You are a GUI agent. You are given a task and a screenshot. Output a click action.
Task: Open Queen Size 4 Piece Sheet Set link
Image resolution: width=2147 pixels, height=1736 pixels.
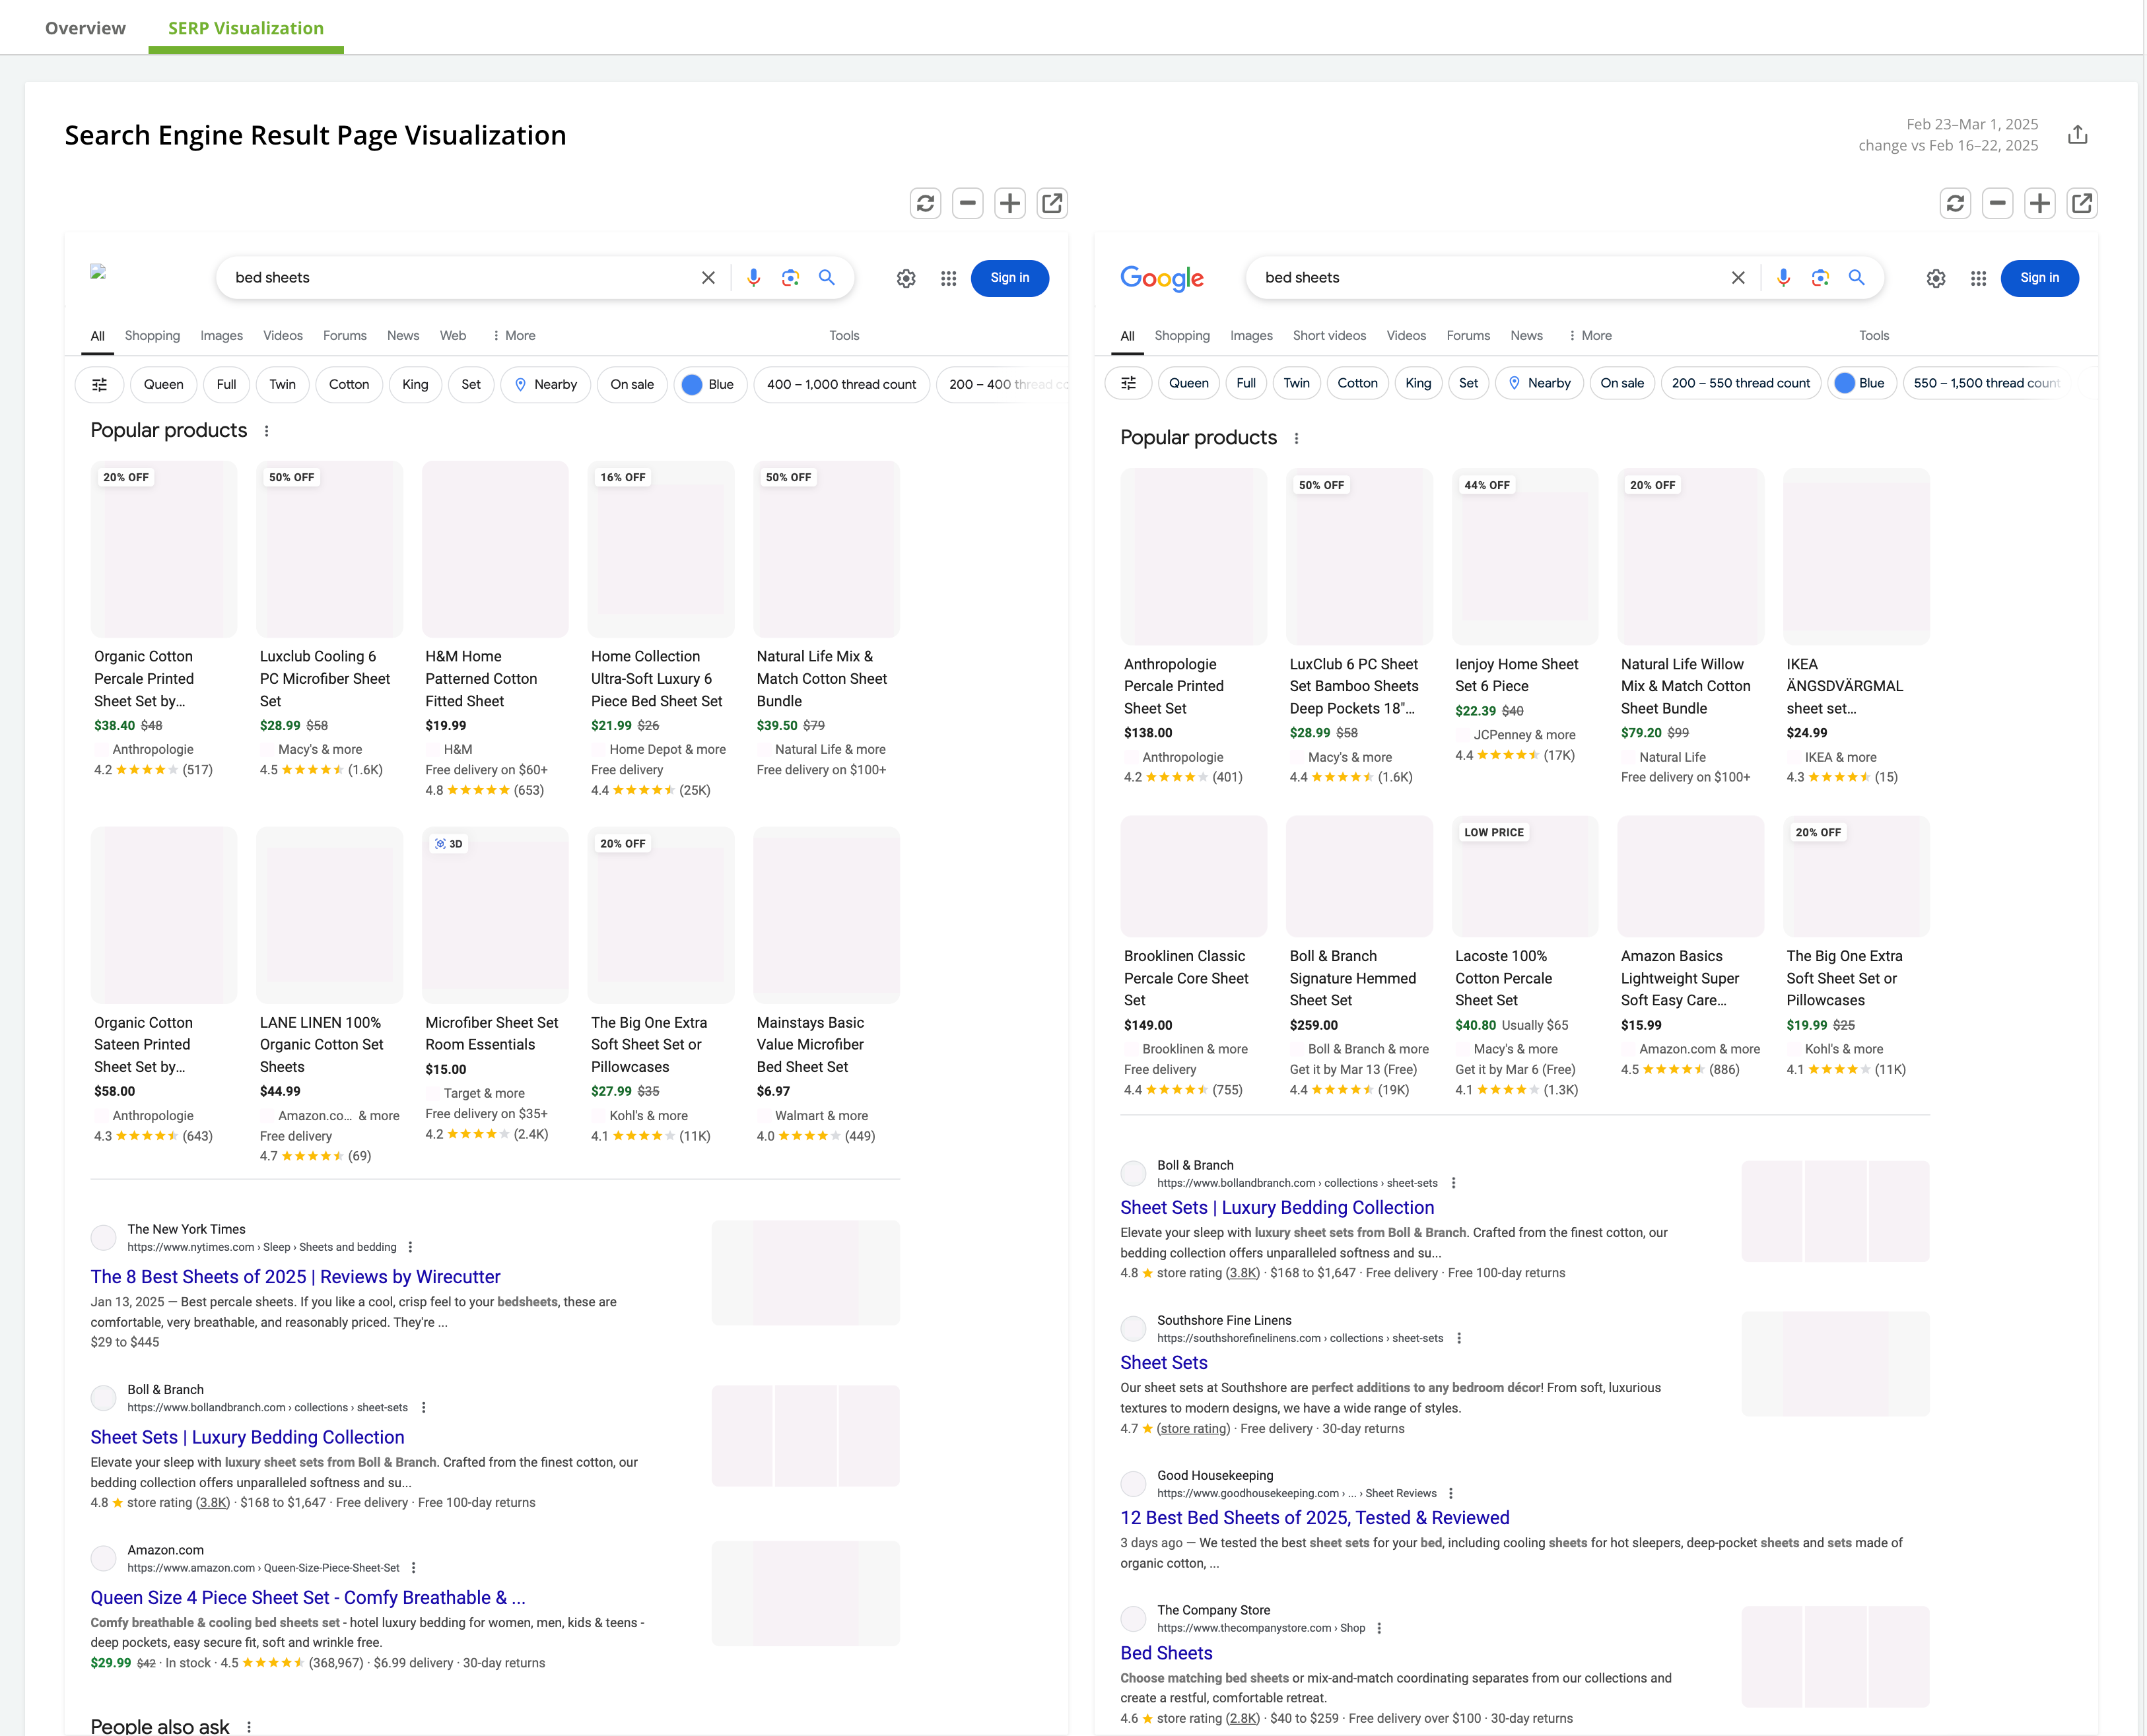tap(308, 1599)
